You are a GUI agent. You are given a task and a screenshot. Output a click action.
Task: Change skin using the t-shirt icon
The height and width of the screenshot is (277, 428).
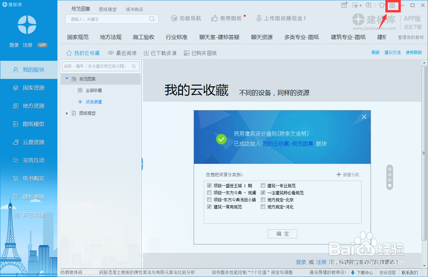pos(382,5)
